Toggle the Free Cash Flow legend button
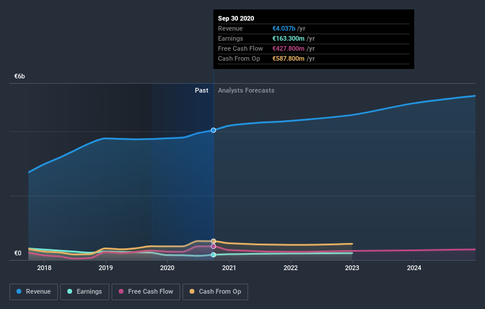485x309 pixels. (146, 292)
